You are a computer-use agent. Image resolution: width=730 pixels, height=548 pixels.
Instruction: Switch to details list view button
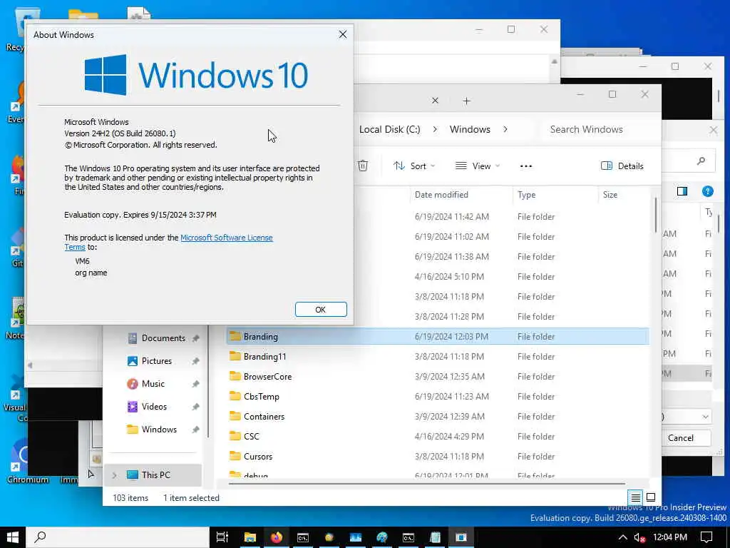(x=635, y=497)
